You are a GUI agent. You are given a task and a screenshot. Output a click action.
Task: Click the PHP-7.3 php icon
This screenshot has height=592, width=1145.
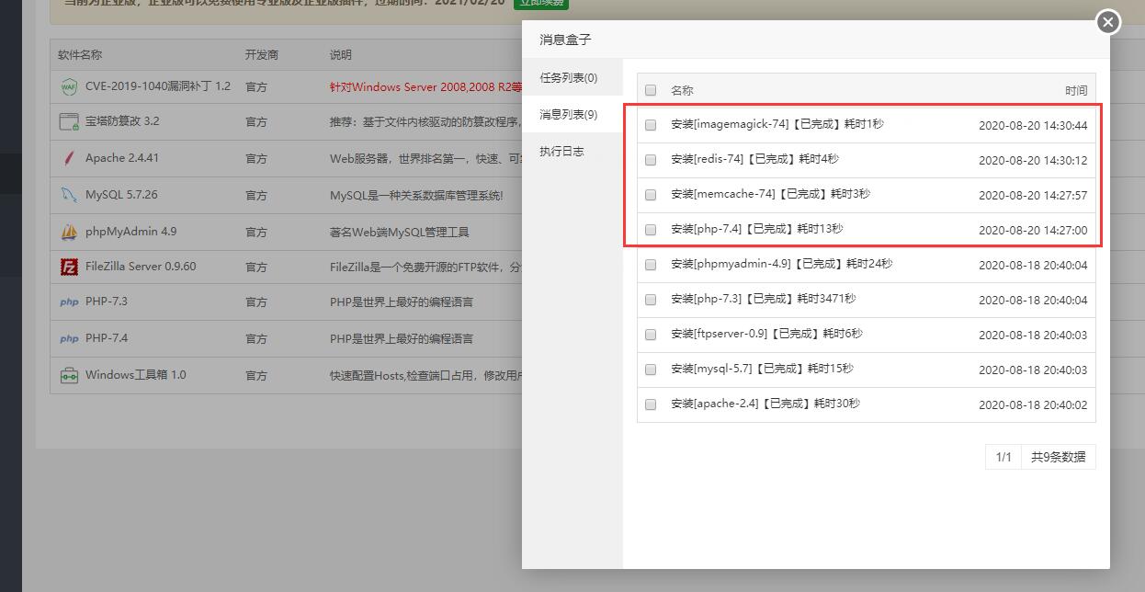pyautogui.click(x=69, y=302)
